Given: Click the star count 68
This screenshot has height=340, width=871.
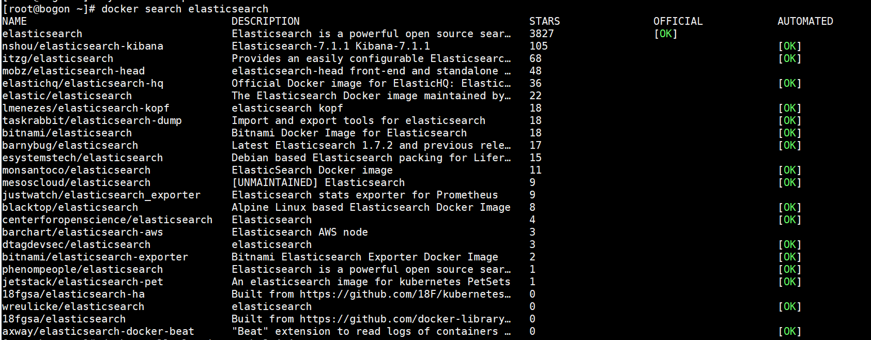Looking at the screenshot, I should 536,58.
